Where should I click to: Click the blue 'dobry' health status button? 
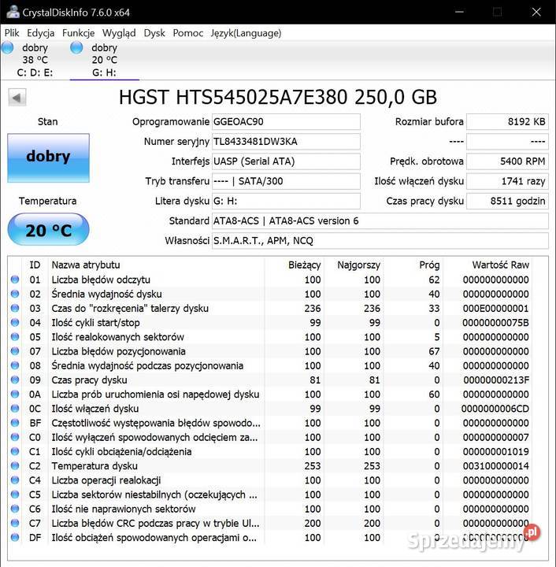[x=49, y=157]
